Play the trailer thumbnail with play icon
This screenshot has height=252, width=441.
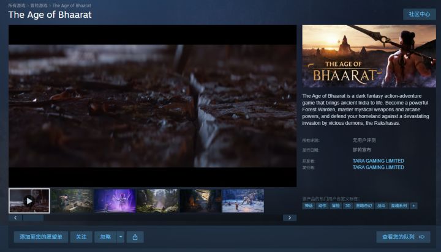point(29,201)
